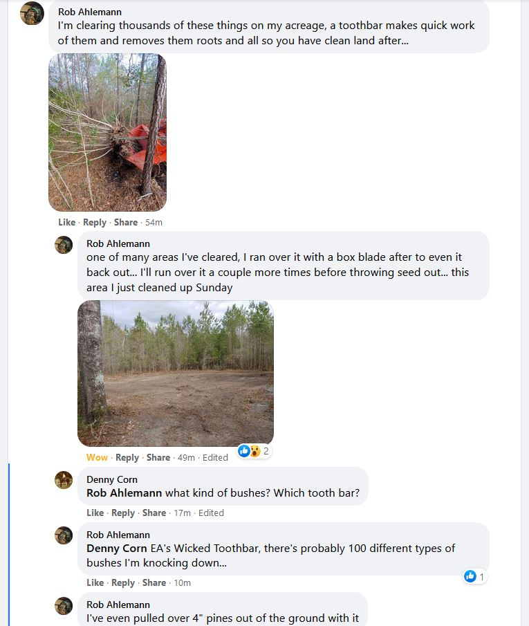Click the Wow reaction link under the cleared land photo
The width and height of the screenshot is (529, 626).
coord(97,457)
